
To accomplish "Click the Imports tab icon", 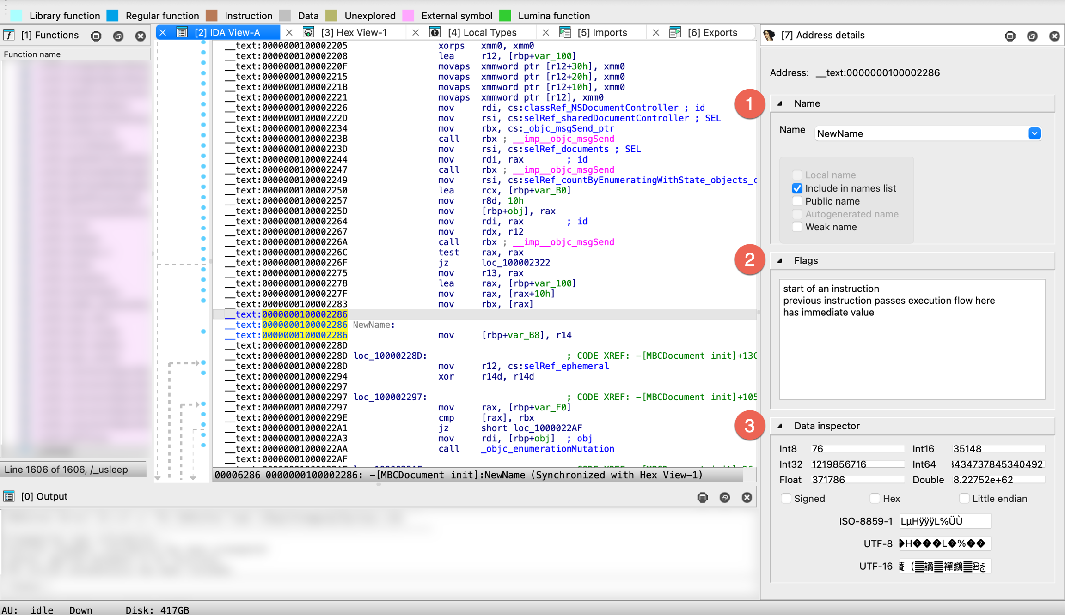I will pos(565,32).
